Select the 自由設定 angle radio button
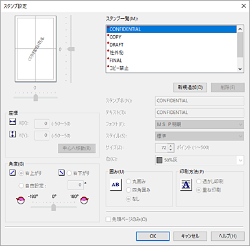This screenshot has width=250, height=246. click(21, 185)
